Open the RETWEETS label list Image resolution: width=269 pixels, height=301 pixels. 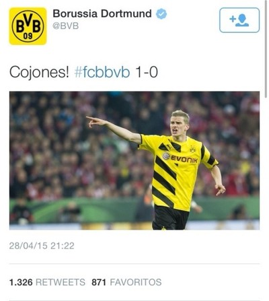coord(61,282)
